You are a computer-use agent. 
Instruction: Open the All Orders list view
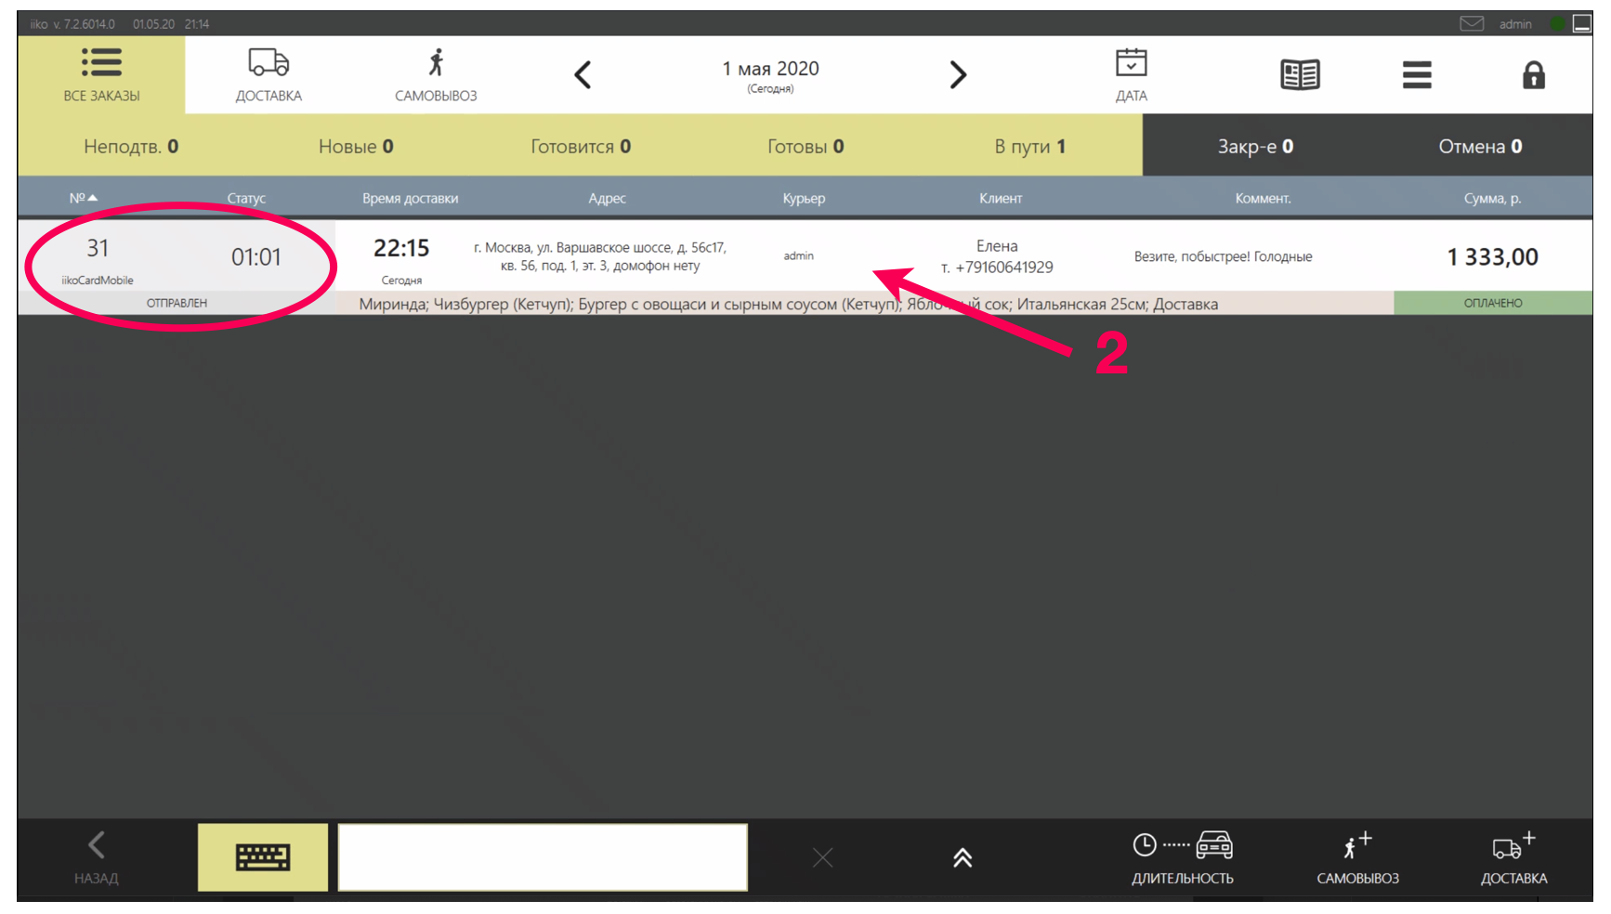coord(101,75)
